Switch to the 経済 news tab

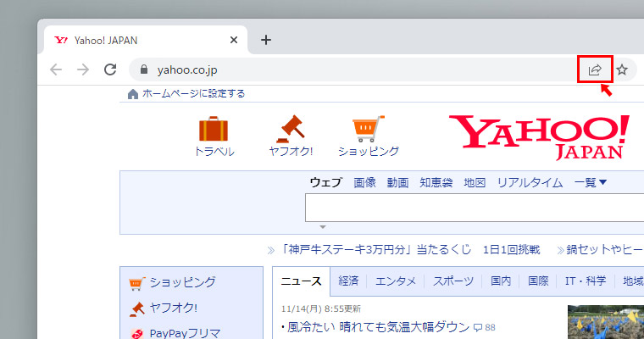348,281
